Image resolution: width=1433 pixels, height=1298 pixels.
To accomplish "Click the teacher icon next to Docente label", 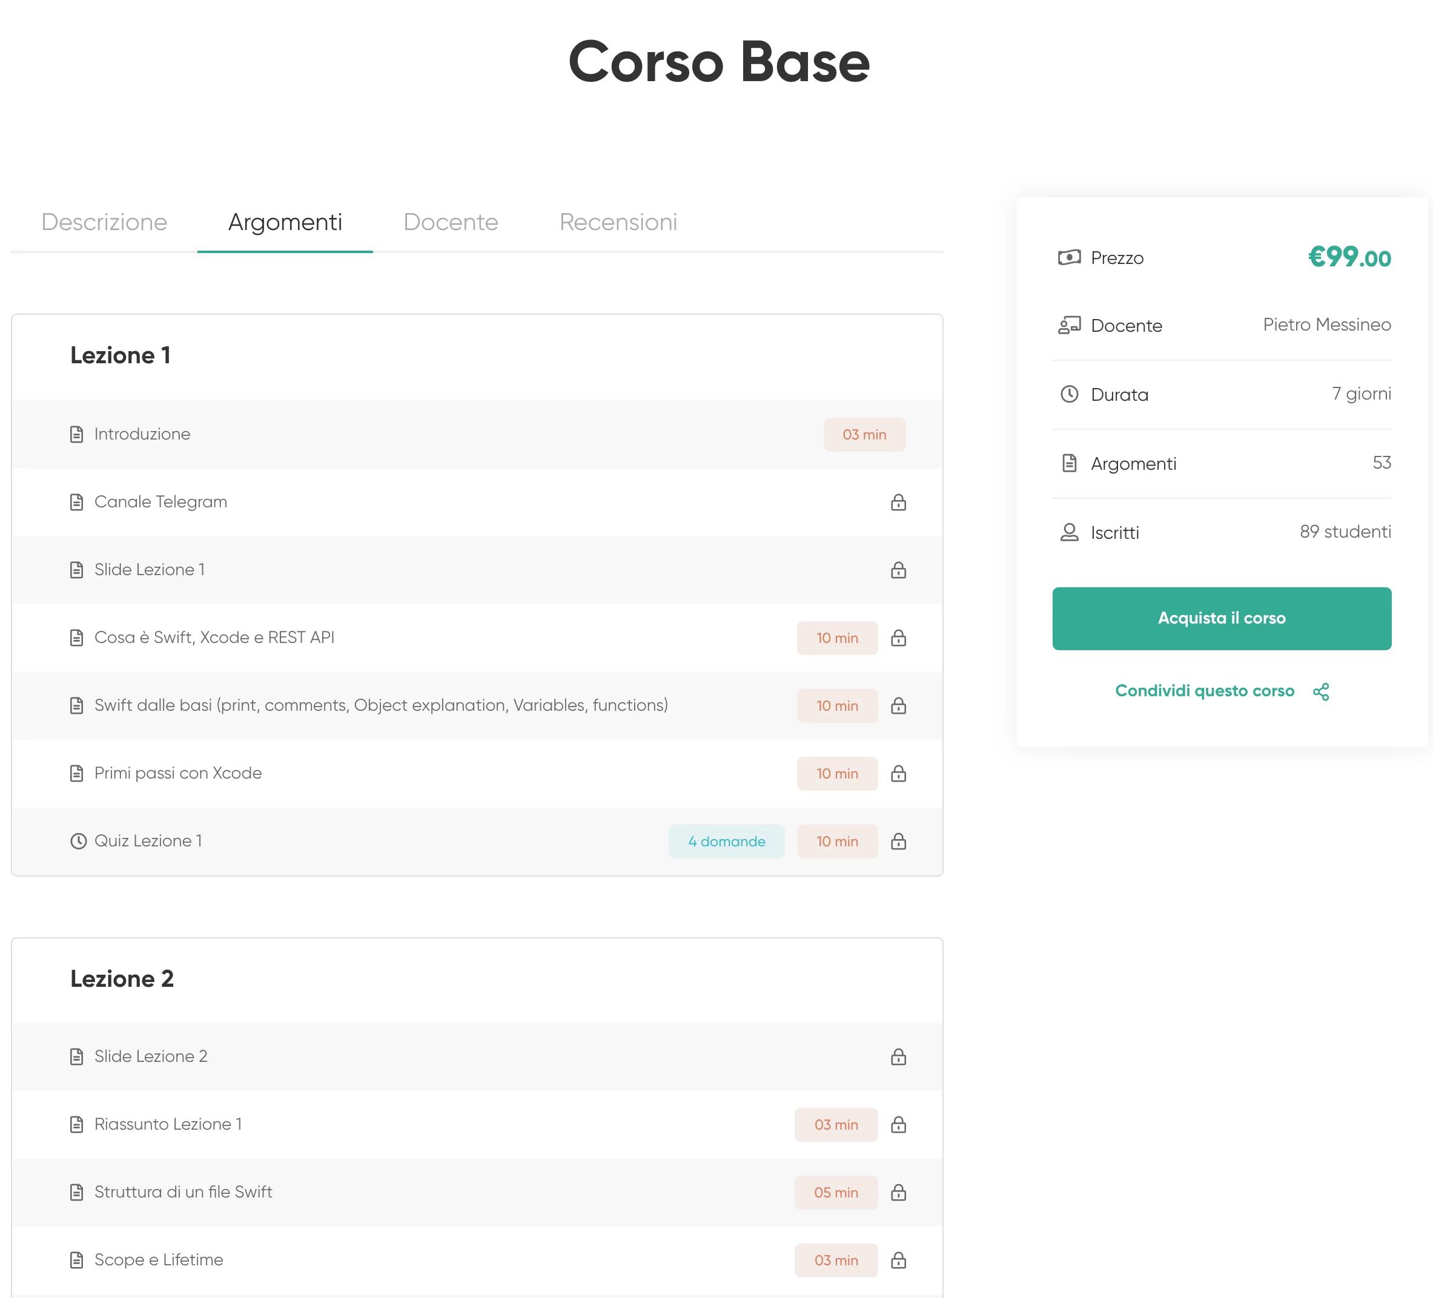I will (x=1068, y=325).
